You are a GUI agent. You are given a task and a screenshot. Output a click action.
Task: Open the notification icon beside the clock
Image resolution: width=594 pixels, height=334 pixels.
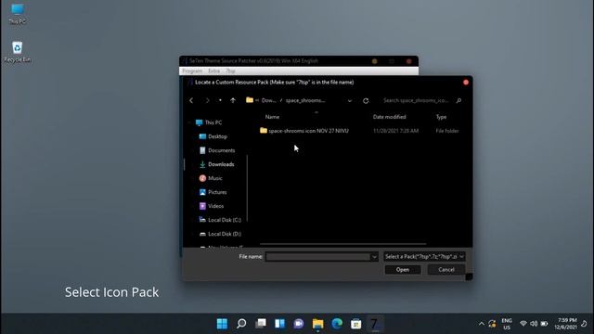585,324
